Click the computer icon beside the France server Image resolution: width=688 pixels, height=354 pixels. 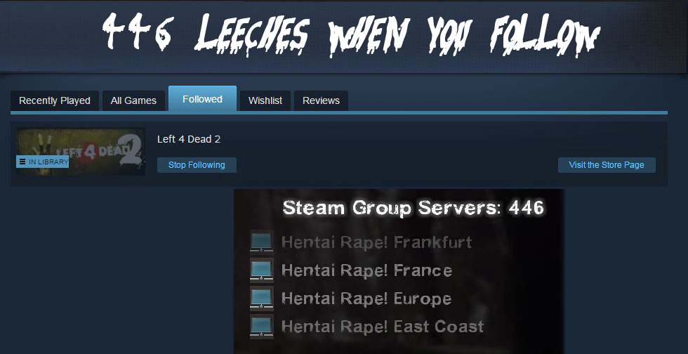261,270
